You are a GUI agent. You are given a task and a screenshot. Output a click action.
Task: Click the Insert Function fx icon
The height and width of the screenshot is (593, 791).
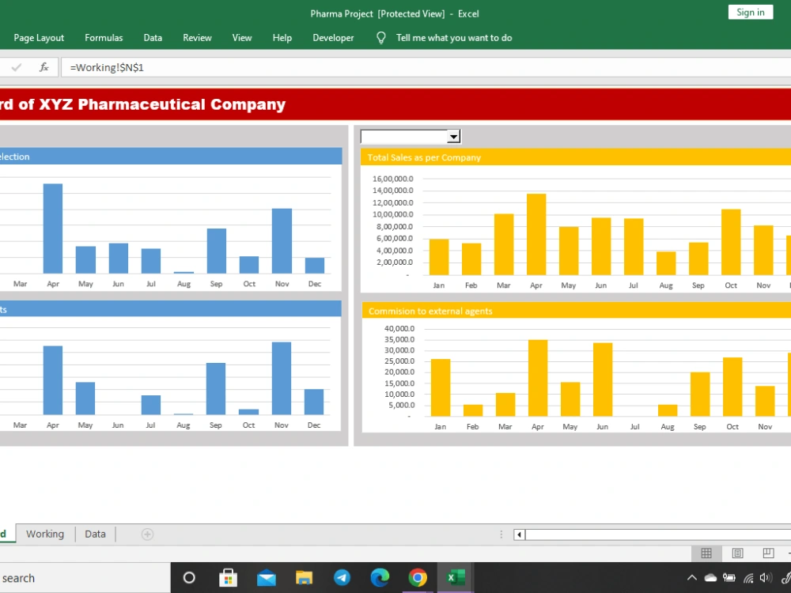44,67
